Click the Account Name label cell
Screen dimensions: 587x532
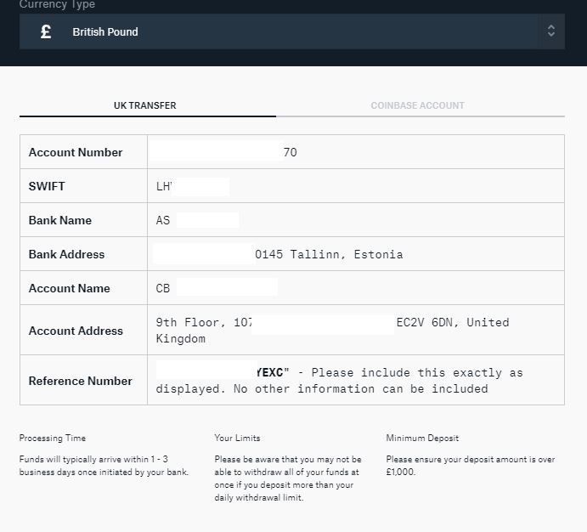(x=69, y=288)
